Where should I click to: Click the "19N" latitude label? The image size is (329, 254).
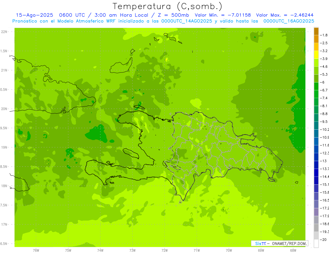(x=4, y=147)
